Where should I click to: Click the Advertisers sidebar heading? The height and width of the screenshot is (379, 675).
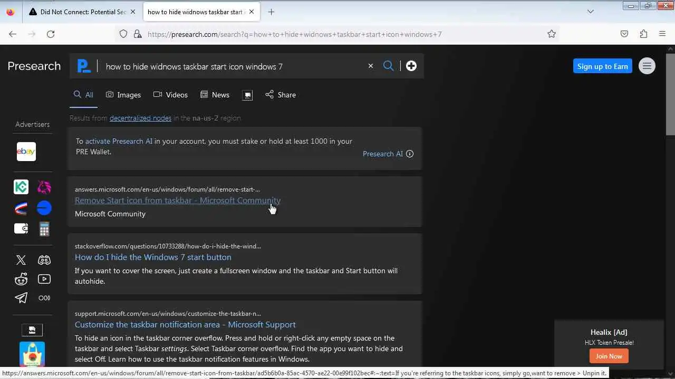point(32,124)
